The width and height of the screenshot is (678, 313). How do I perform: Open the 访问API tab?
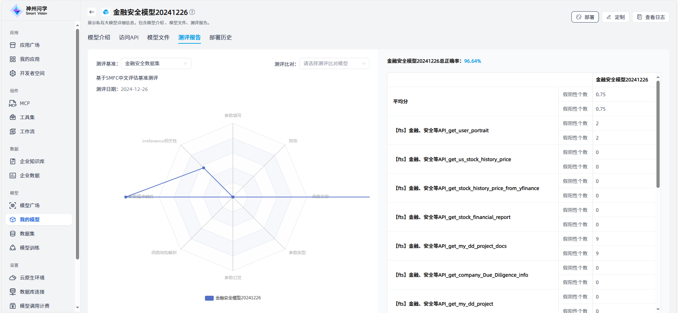coord(129,37)
